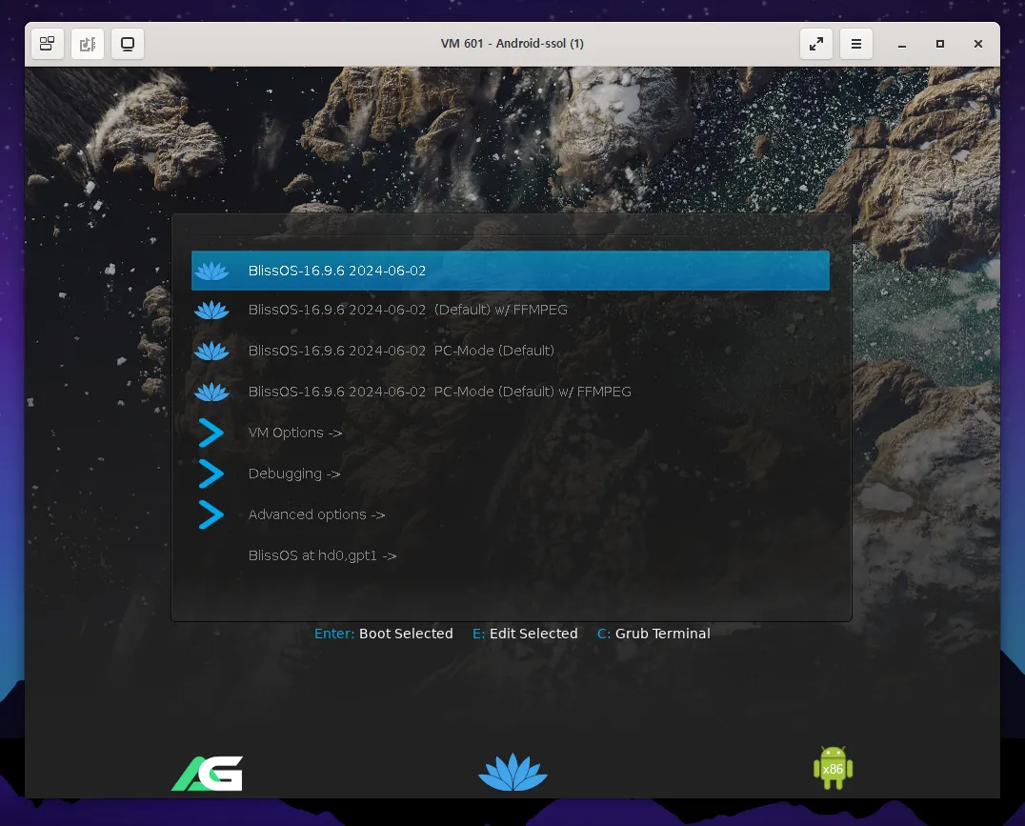Boot the highlighted BlissOS-16.9.6 entry

(336, 270)
